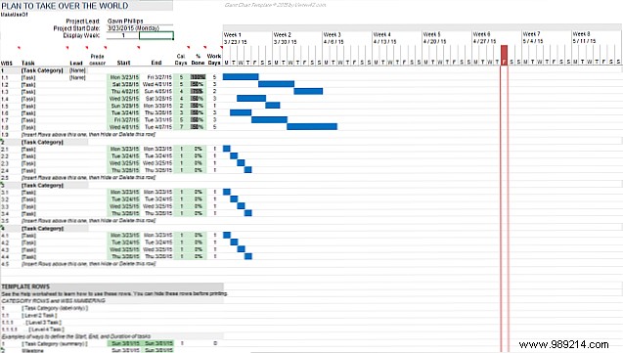The width and height of the screenshot is (623, 353).
Task: Select the Project Start Date cell '3/23/2015 (Monday)'
Action: [x=133, y=28]
